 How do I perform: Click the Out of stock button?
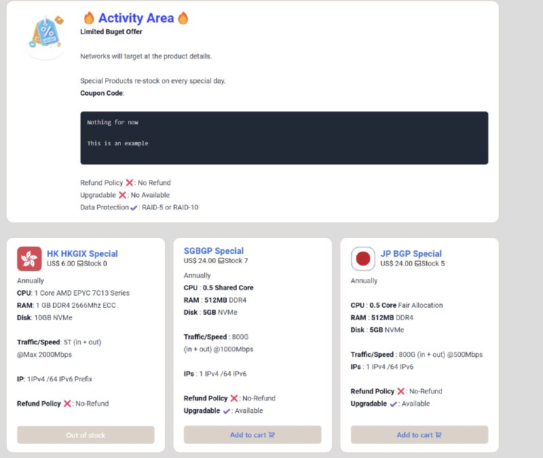point(86,435)
